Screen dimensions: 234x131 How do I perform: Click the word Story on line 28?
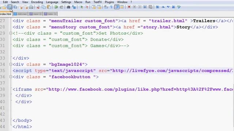183,27
